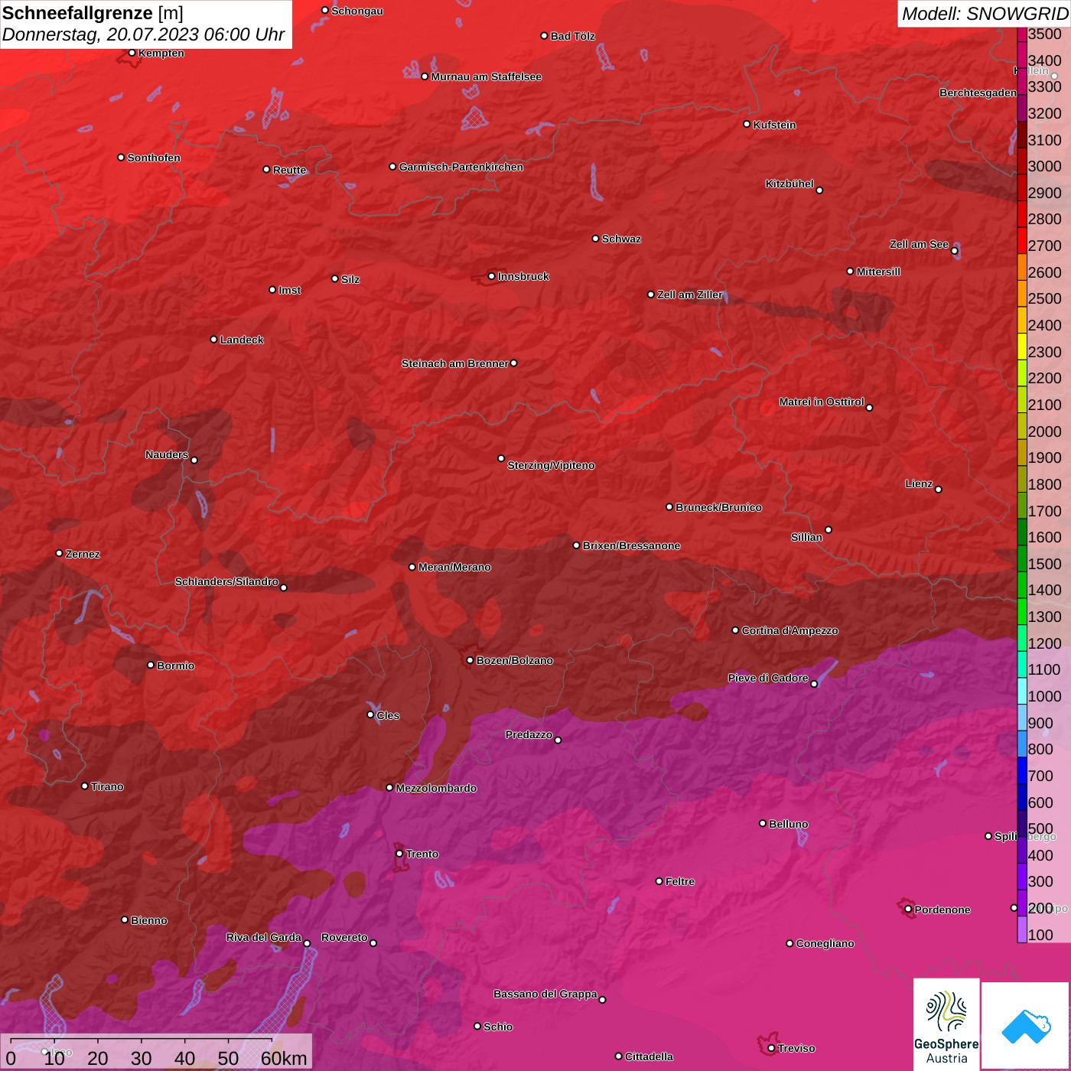Image resolution: width=1071 pixels, height=1071 pixels.
Task: Click the yellow legend band between 2300 and 2400
Action: point(1022,346)
